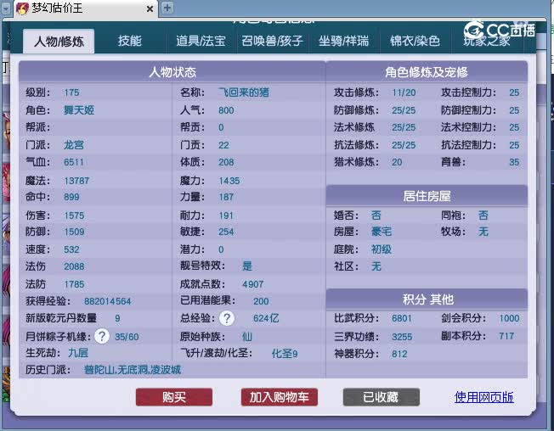The image size is (554, 431).
Task: Switch to the 人物/修炼 tab
Action: [x=59, y=42]
